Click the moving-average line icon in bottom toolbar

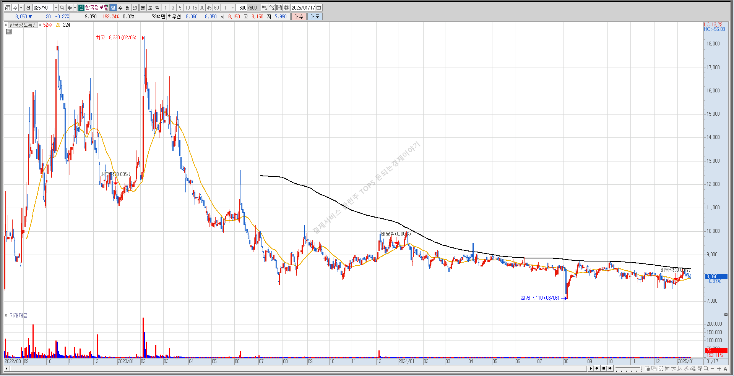(674, 368)
